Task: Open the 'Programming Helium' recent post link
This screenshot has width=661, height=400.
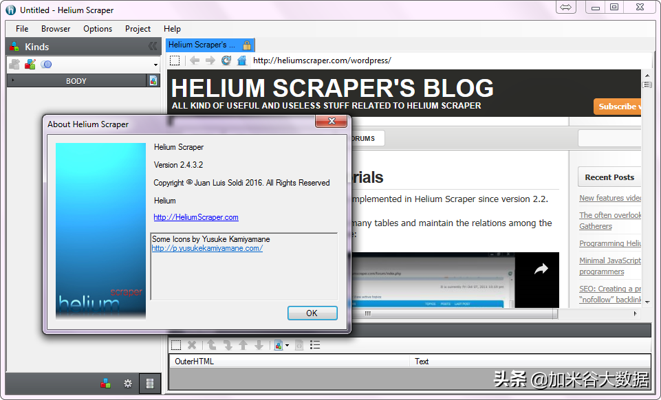Action: pos(610,243)
